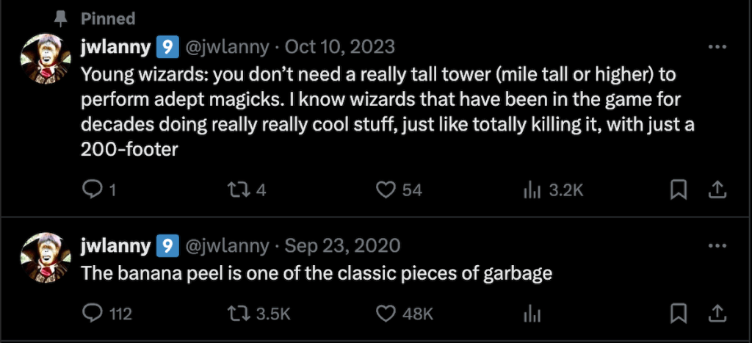The width and height of the screenshot is (752, 343).
Task: Open more options on banana peel tweet
Action: coord(716,245)
